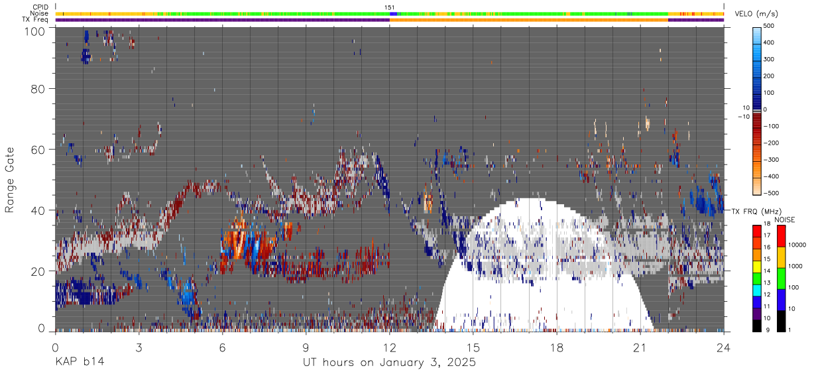814x376 pixels.
Task: Select the NOISE legend title
Action: tap(786, 219)
